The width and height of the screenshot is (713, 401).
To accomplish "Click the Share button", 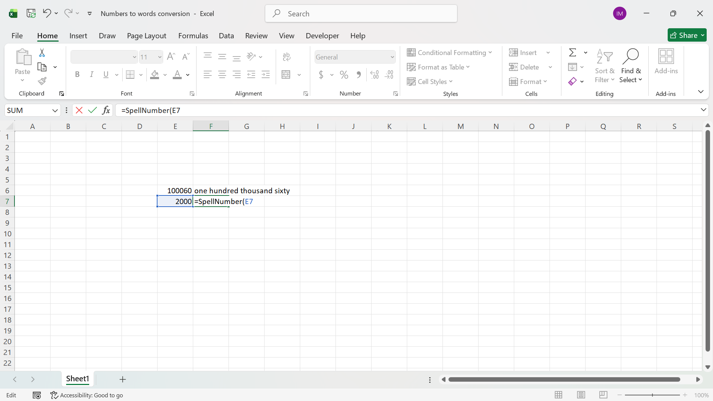I will [x=687, y=35].
